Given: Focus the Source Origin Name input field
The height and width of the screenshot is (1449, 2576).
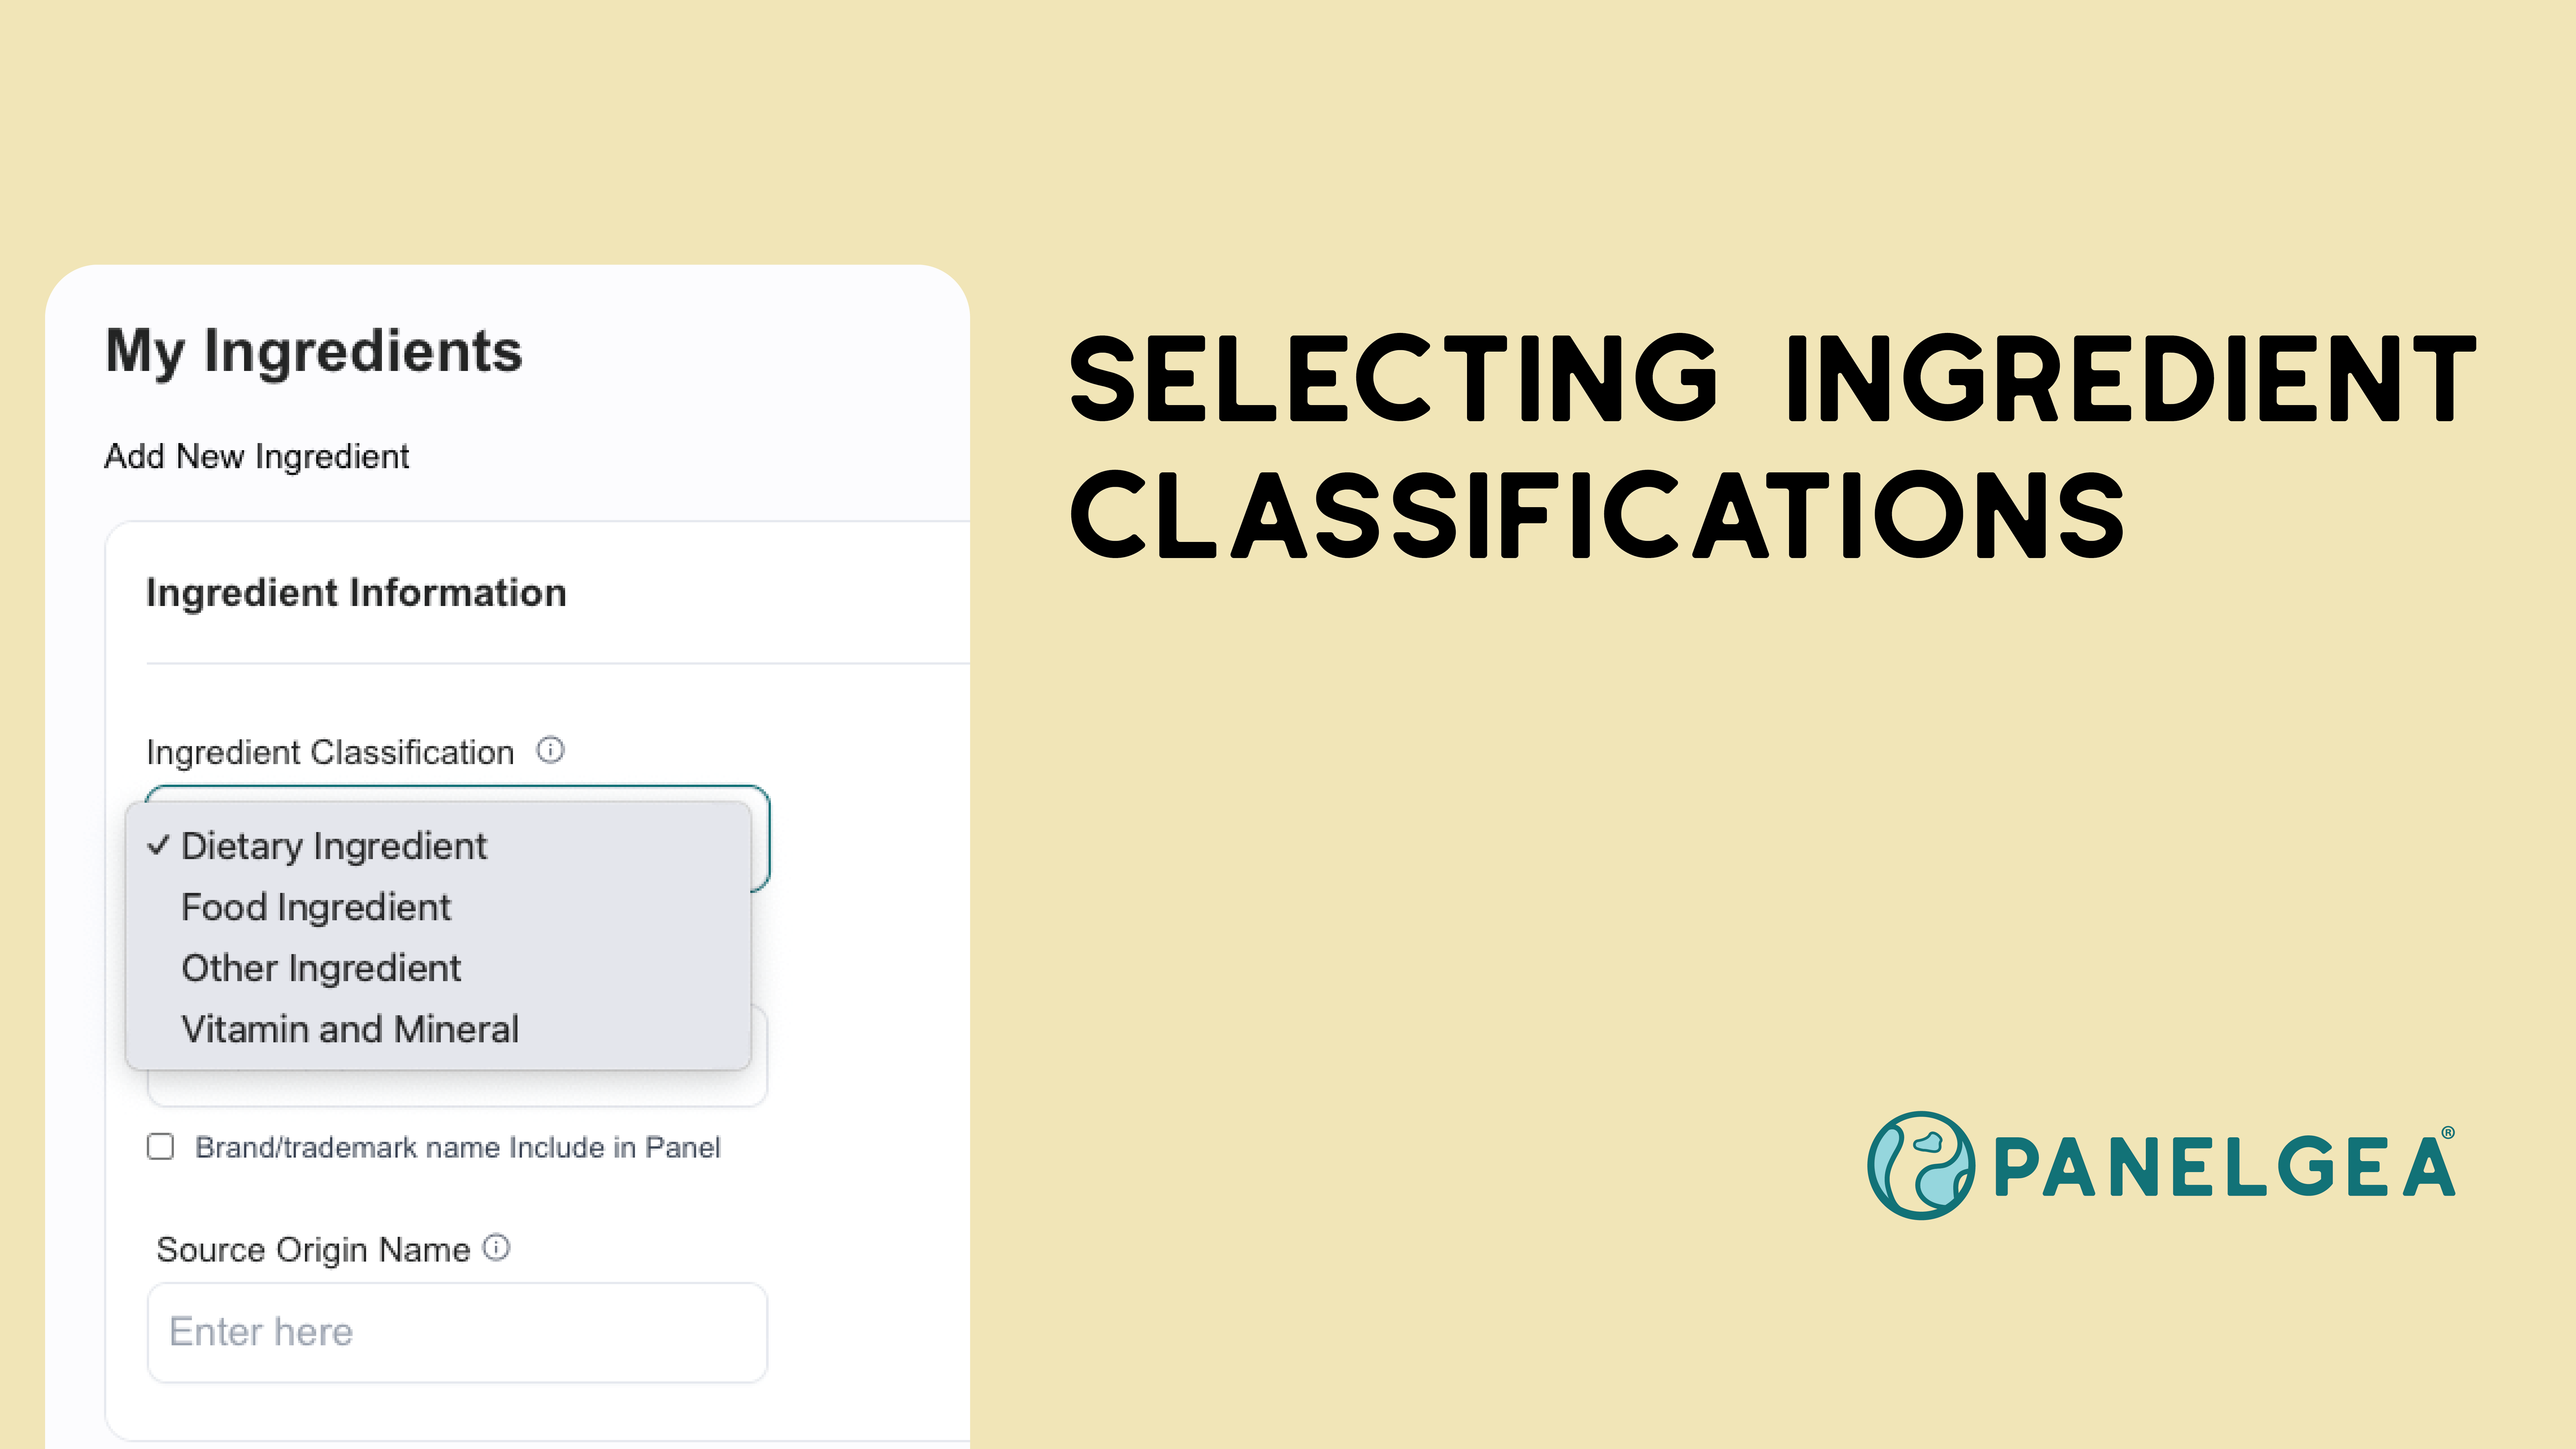Looking at the screenshot, I should click(x=457, y=1332).
